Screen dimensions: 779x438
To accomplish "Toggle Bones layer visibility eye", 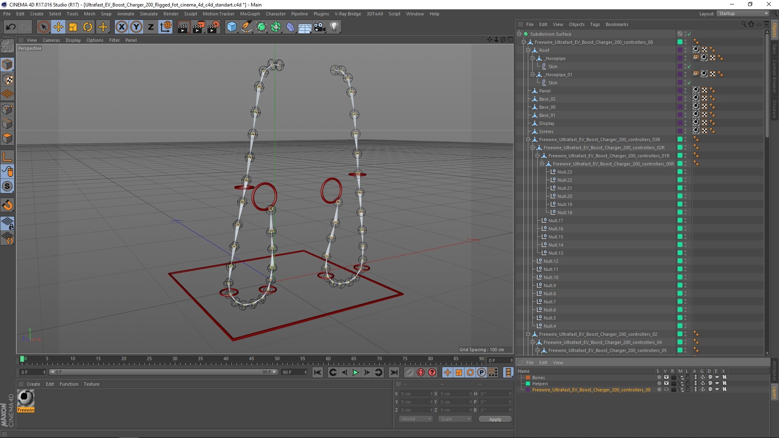I will [x=666, y=377].
